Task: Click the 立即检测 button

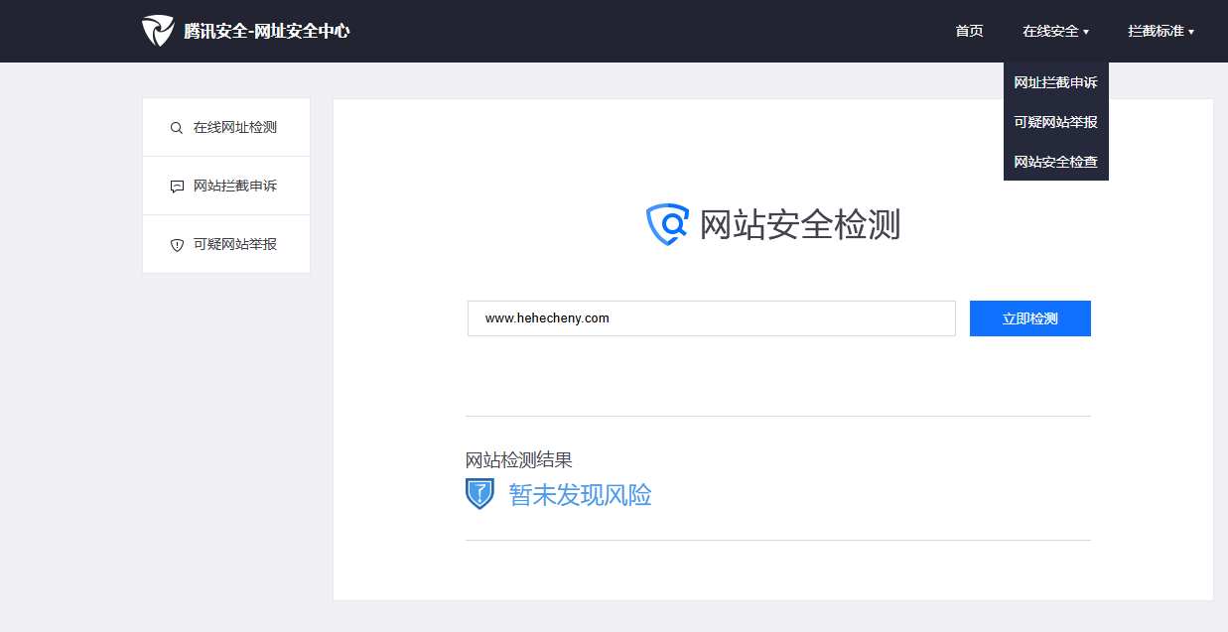Action: (1030, 318)
